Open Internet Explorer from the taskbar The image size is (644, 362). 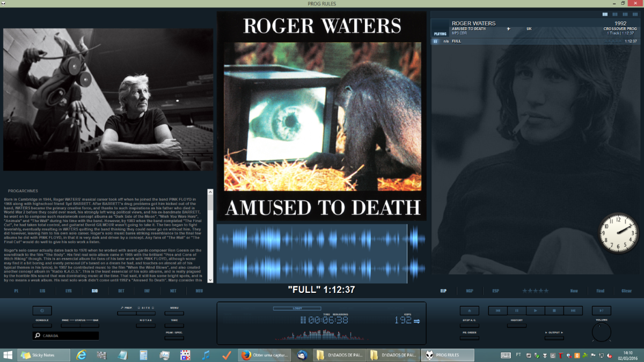point(82,355)
